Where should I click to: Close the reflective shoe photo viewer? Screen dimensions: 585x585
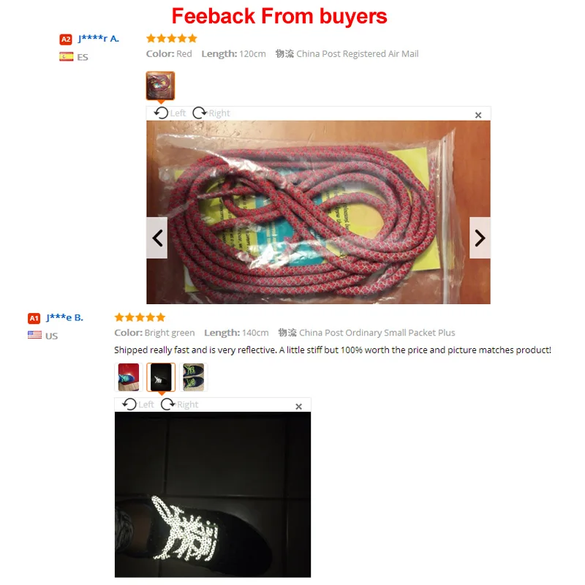(x=298, y=407)
